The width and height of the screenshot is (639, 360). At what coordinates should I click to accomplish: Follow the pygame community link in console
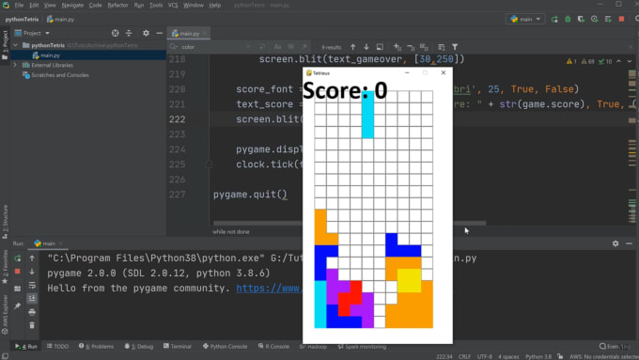coord(269,289)
